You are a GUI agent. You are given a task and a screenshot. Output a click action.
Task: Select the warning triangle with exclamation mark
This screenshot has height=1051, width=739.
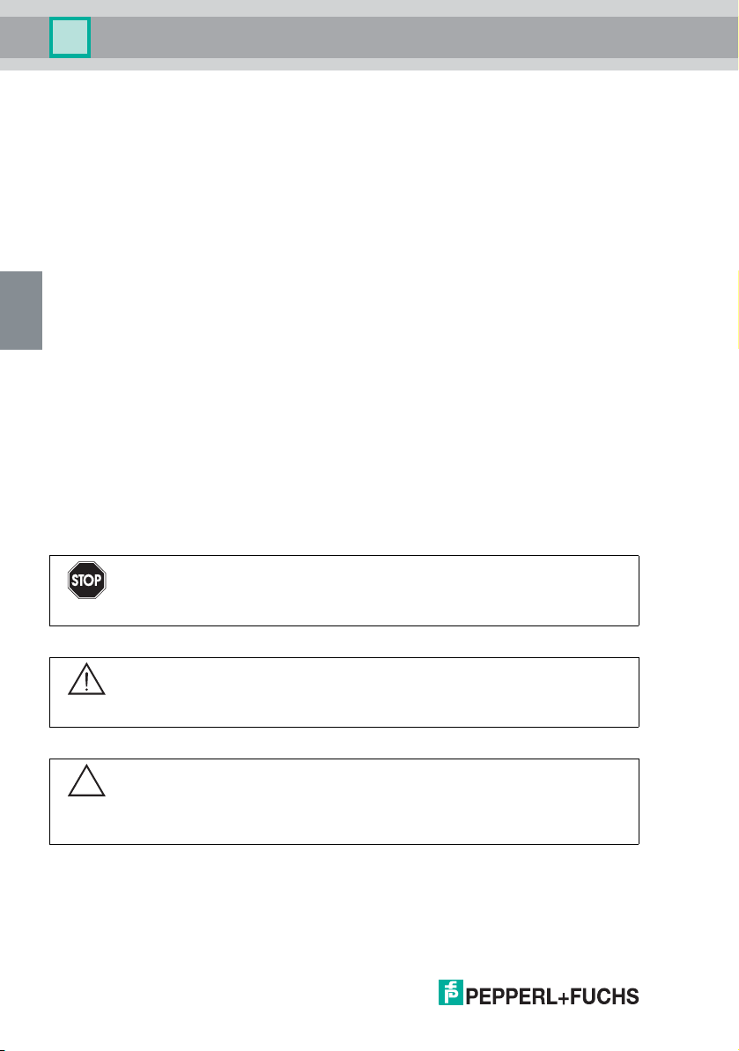tap(86, 679)
